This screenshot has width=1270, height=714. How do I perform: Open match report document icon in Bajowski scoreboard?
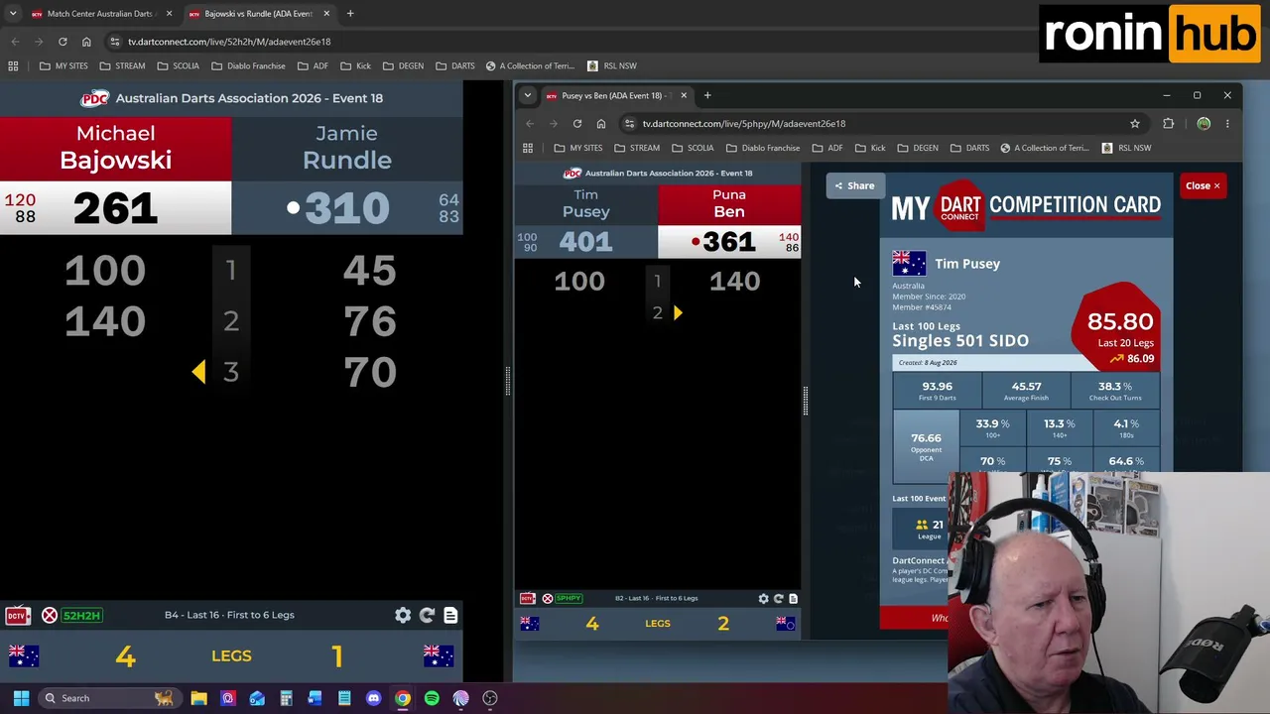tap(450, 615)
